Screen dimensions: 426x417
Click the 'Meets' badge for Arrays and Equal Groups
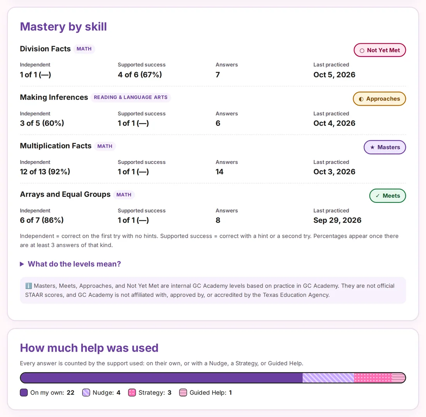coord(387,196)
